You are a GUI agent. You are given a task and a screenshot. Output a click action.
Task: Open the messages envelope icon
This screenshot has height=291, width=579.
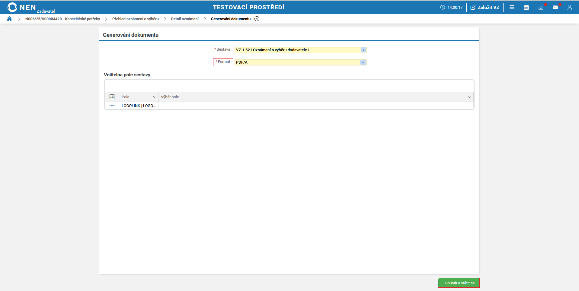click(555, 7)
